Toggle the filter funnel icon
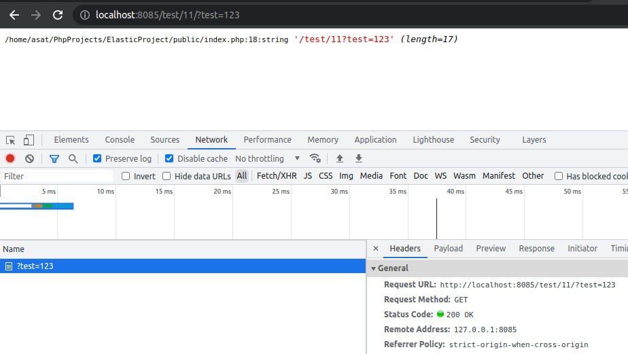 point(54,158)
